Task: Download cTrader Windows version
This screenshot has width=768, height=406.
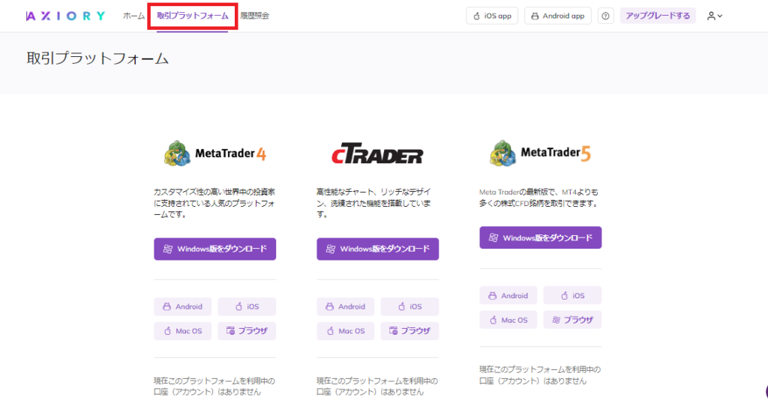Action: [378, 249]
